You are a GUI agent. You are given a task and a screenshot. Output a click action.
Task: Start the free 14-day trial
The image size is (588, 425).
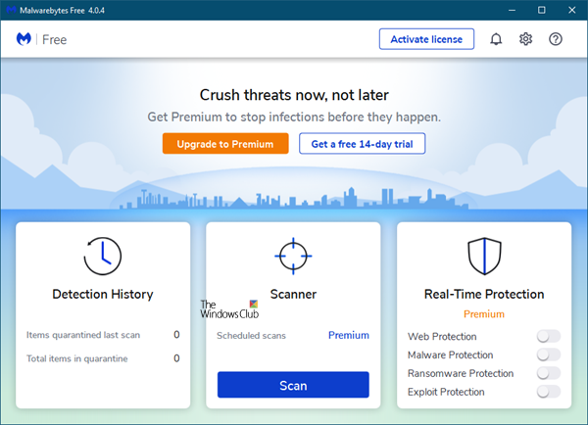pyautogui.click(x=362, y=144)
